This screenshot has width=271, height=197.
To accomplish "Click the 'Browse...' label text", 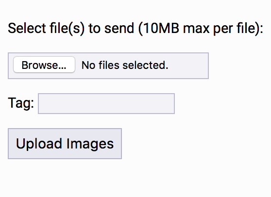I will [44, 65].
